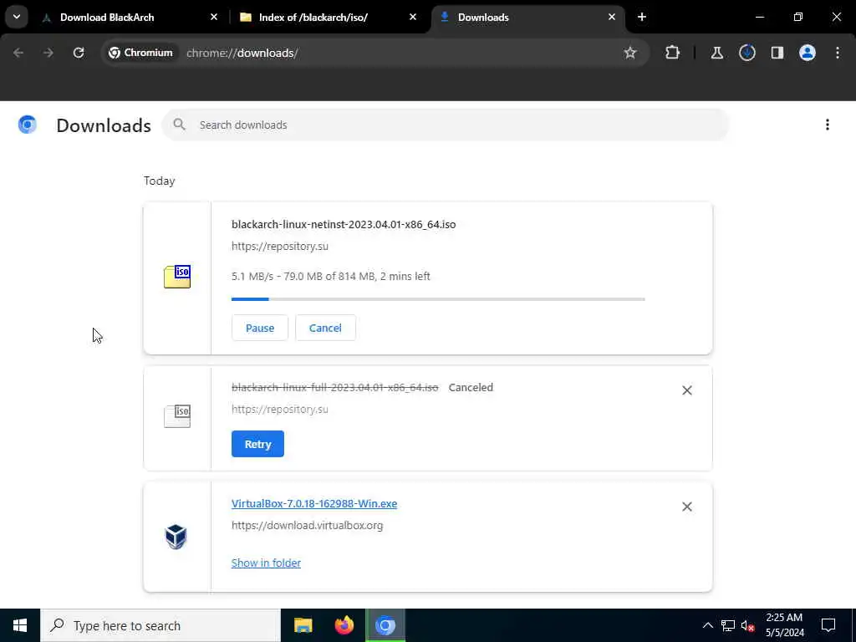Screen dimensions: 856x642
Task: Click the netinst ISO file icon
Action: [x=177, y=277]
